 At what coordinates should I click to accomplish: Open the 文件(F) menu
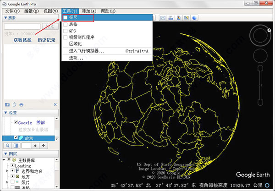coord(12,11)
